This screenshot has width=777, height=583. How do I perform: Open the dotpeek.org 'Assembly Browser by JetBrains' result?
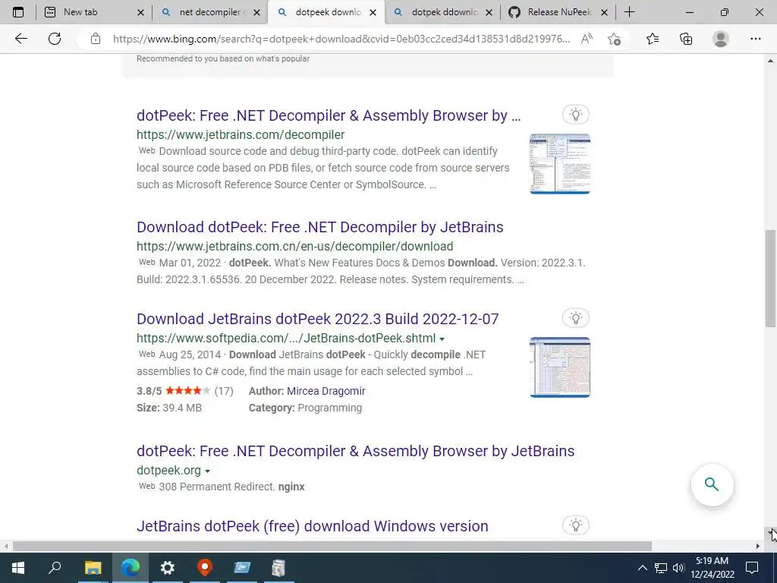coord(356,451)
